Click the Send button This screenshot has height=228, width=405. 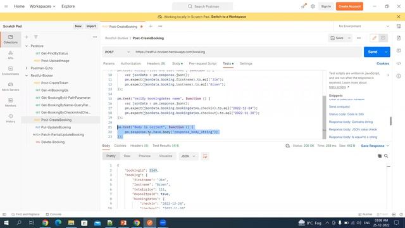373,52
